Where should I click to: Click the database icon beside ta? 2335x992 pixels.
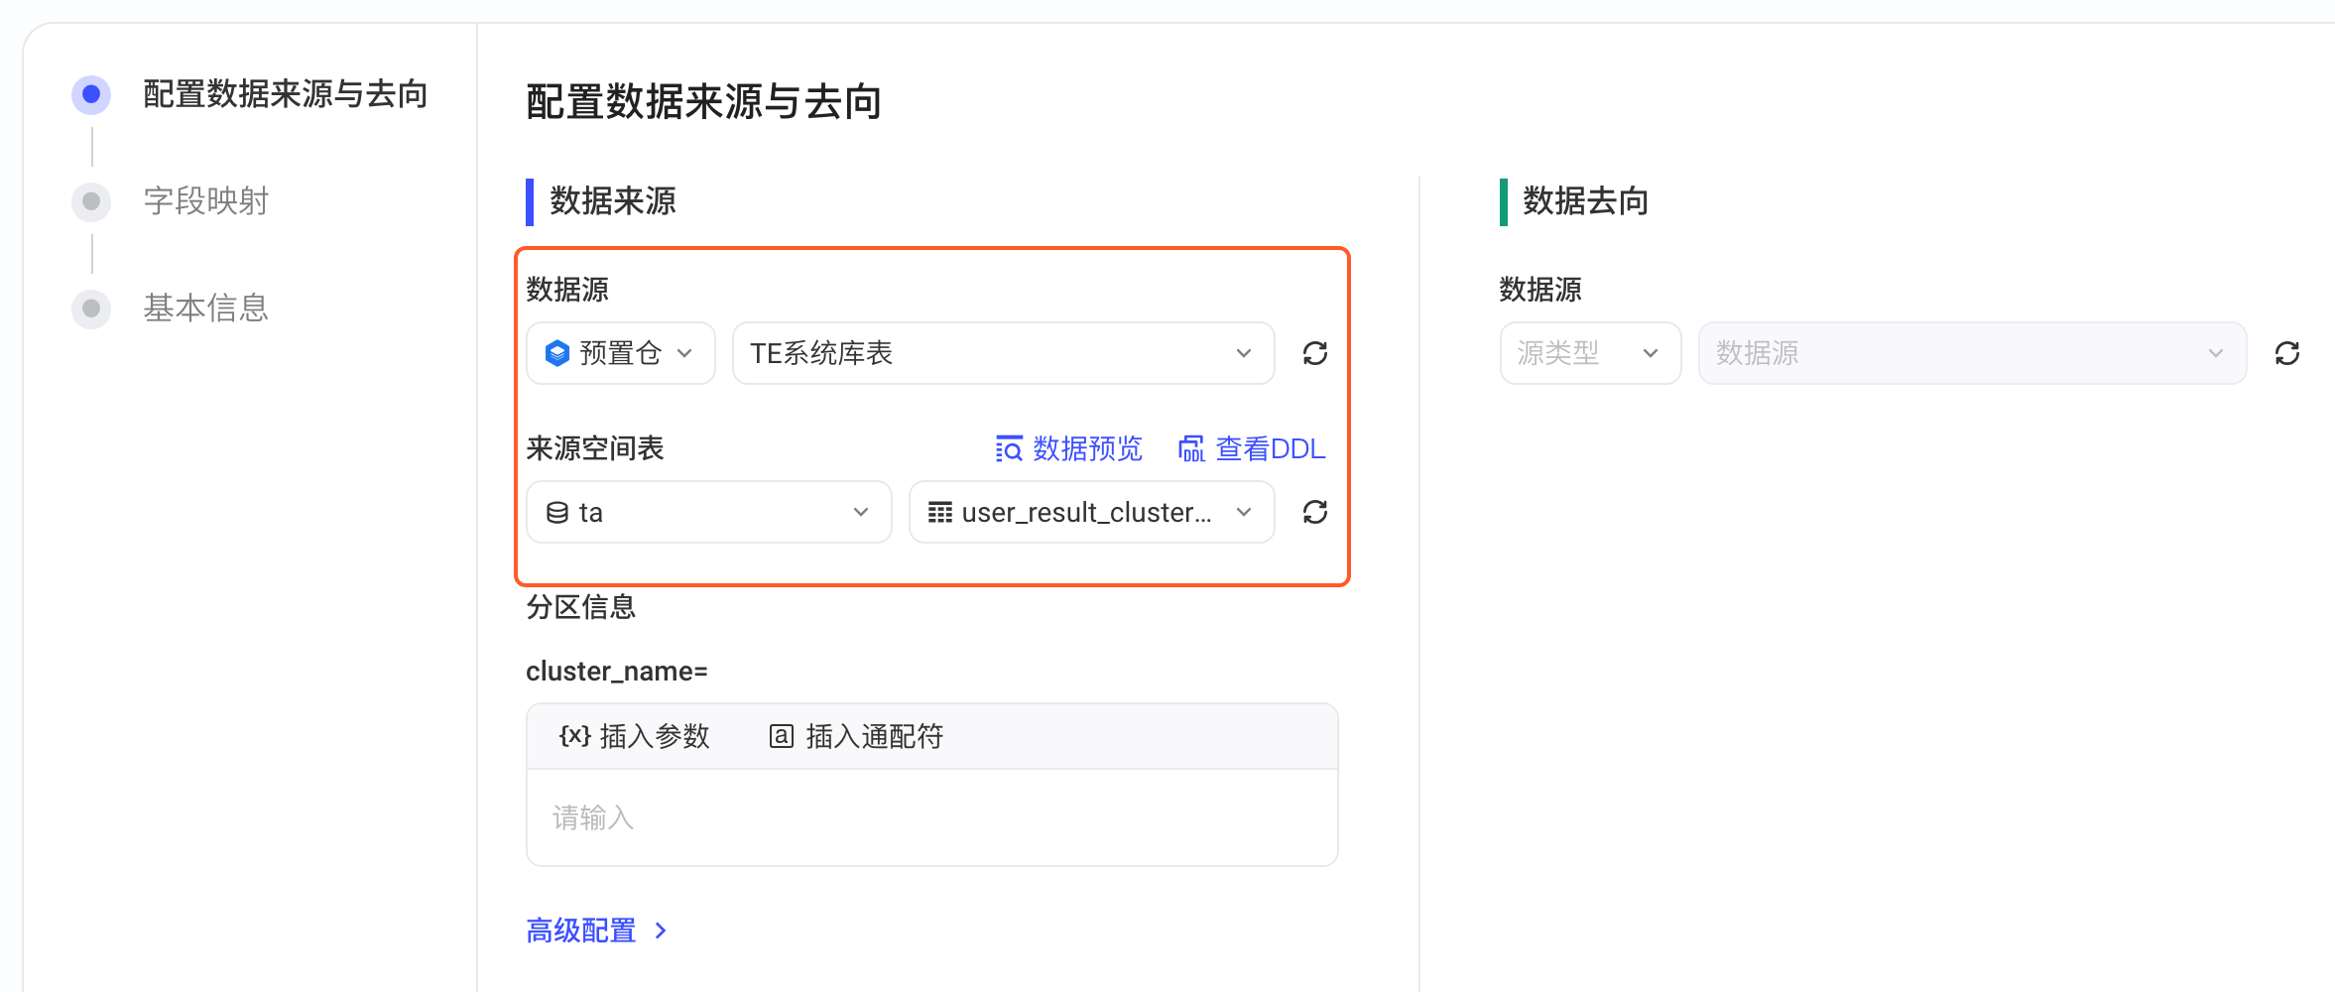(557, 512)
